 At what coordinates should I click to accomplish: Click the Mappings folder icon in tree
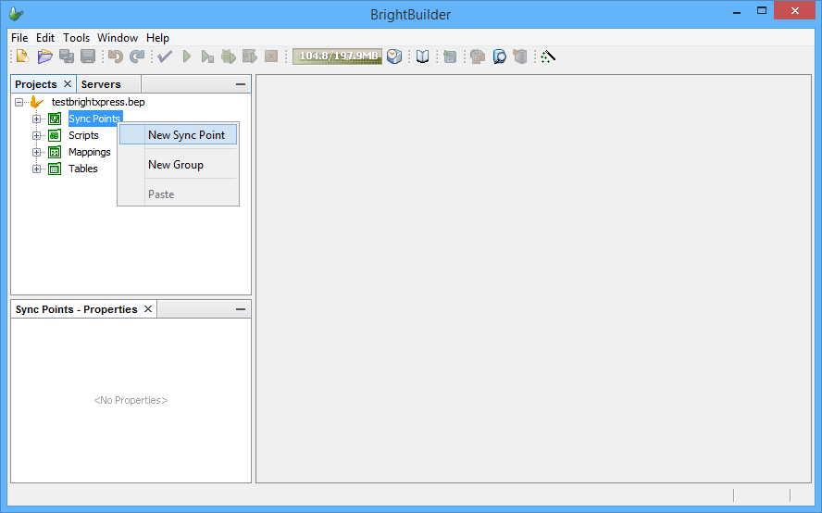[x=55, y=152]
